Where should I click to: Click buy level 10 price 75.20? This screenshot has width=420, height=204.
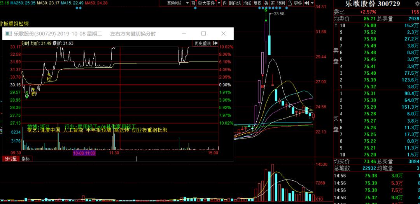tap(369, 155)
